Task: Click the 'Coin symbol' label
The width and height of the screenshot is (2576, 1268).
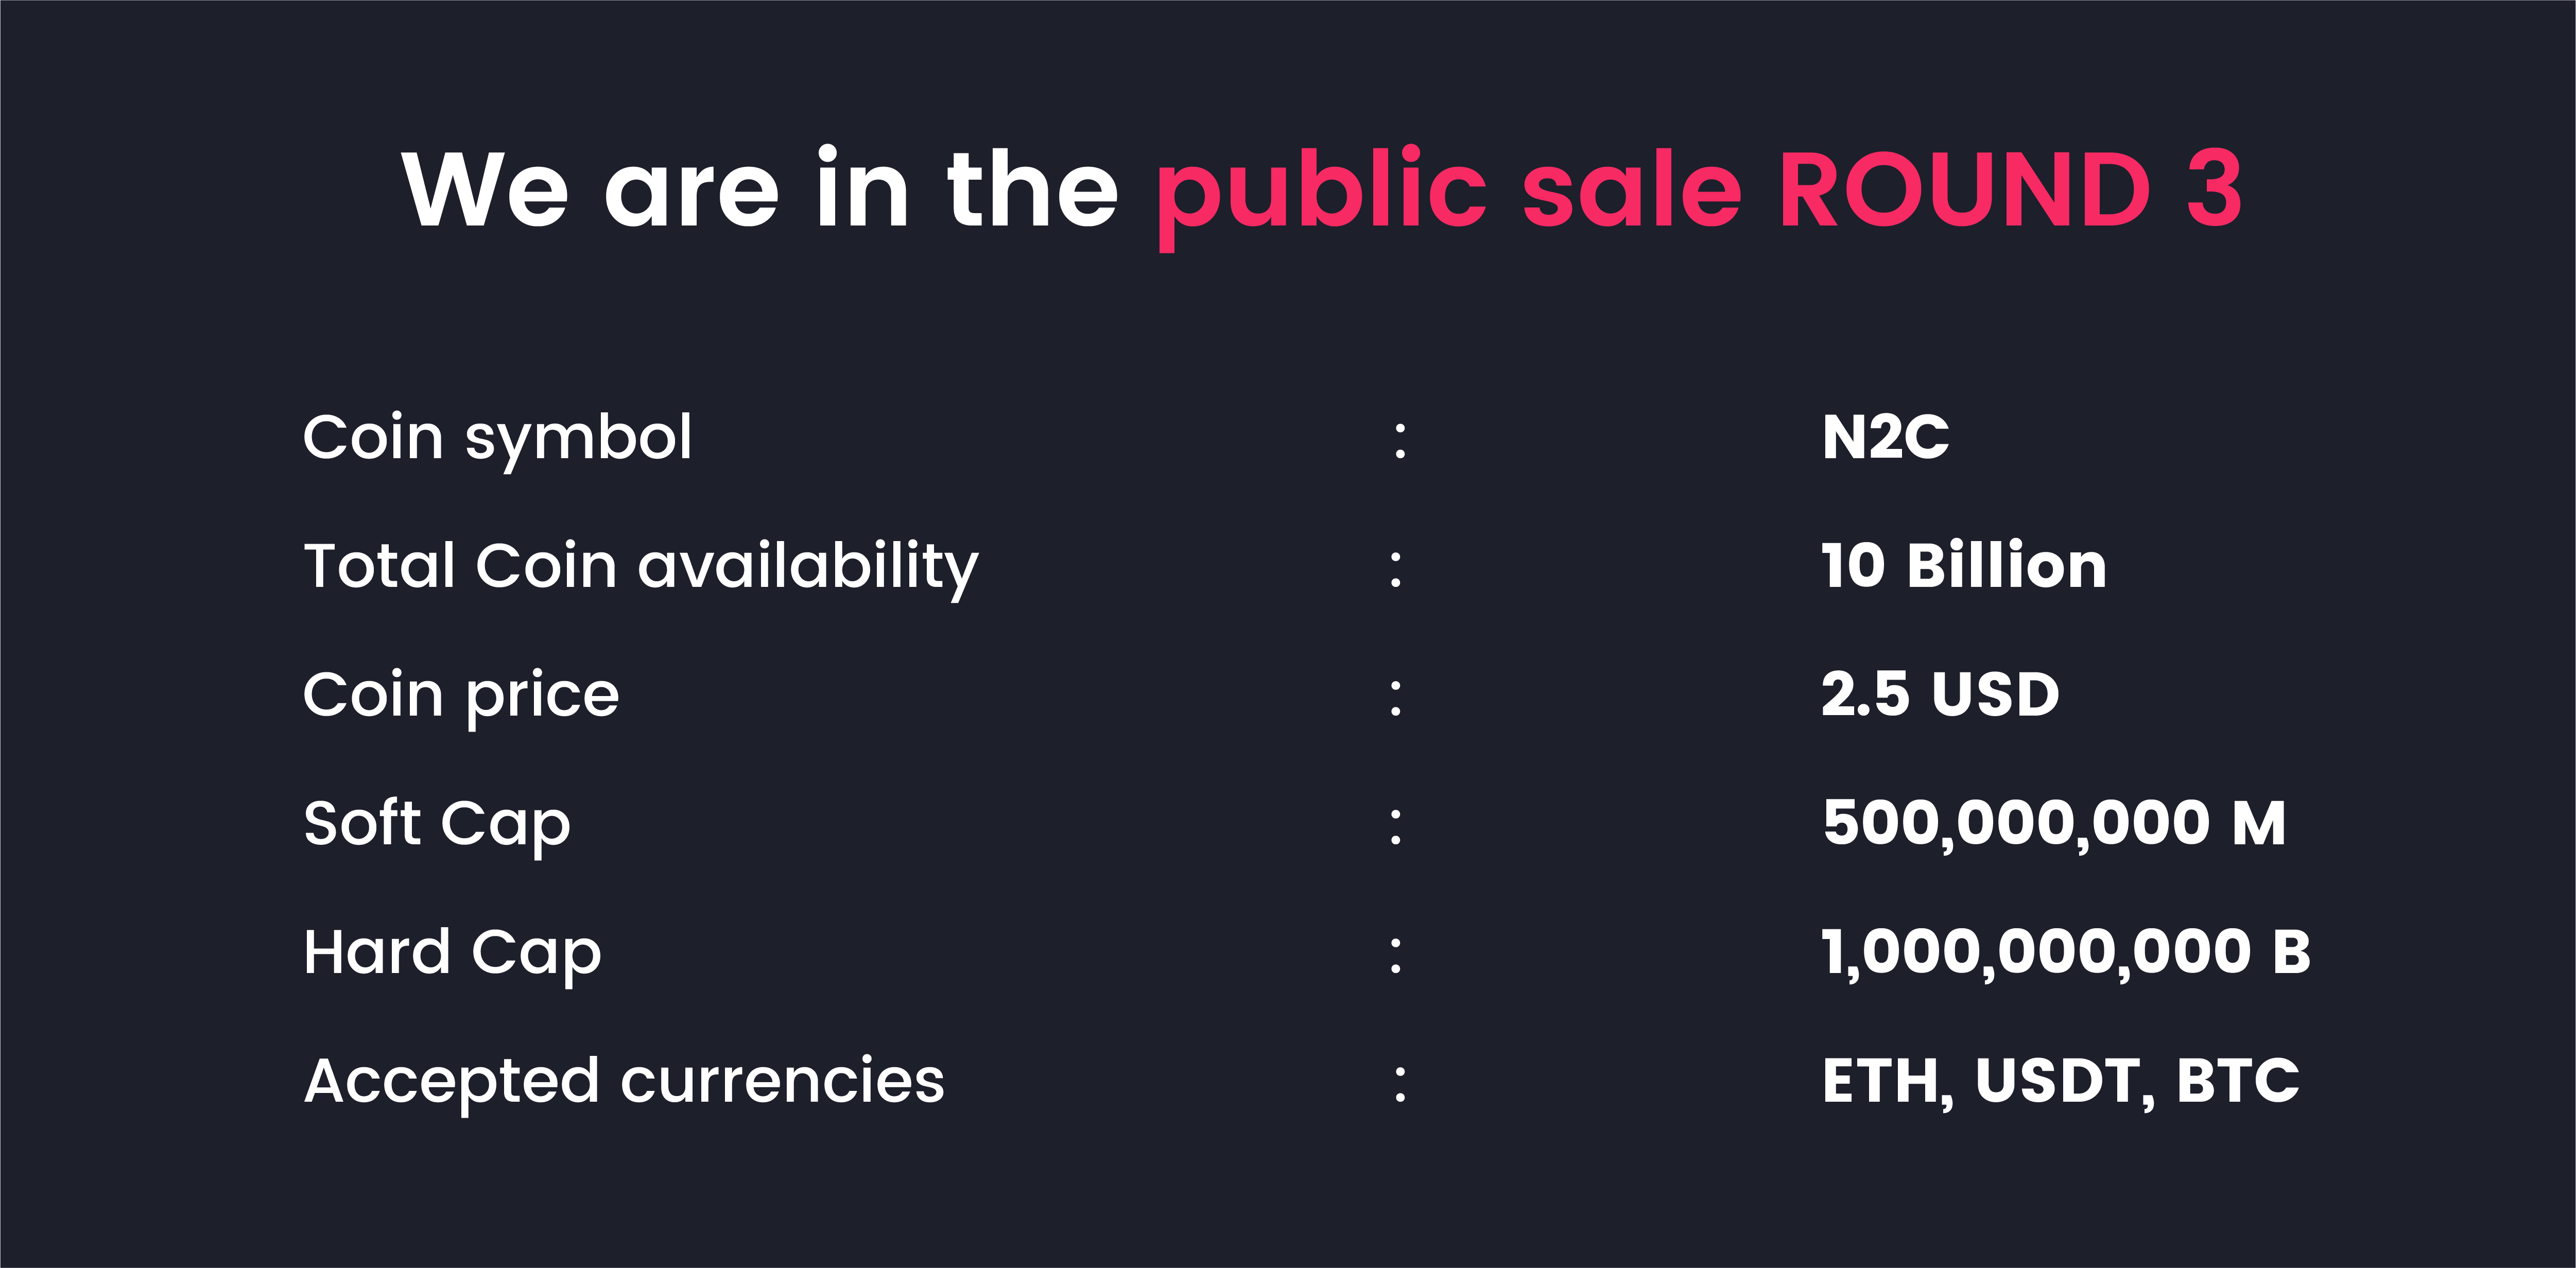Action: [497, 440]
